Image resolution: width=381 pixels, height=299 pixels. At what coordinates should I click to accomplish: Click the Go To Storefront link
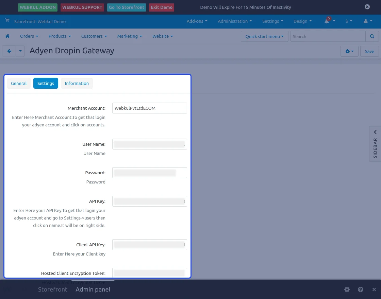coord(127,7)
